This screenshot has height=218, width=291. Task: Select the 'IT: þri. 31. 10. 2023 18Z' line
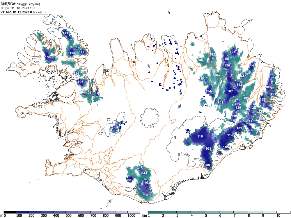18,8
